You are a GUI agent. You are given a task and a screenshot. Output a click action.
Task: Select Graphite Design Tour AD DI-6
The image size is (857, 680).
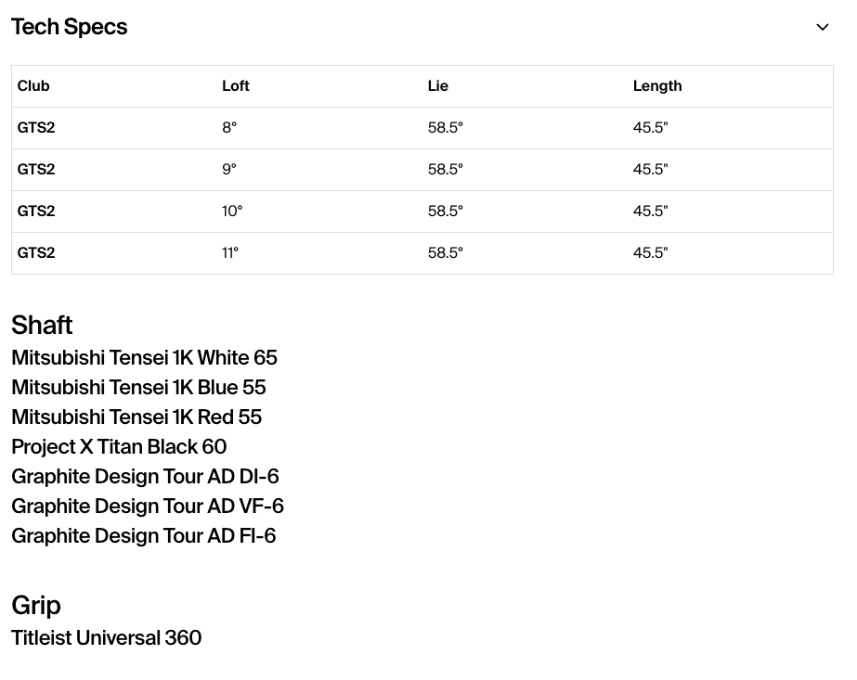tap(146, 476)
